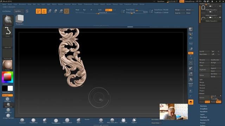Click the BPR render icon in right shelf
Screen dimensions: 225x126
[191, 29]
